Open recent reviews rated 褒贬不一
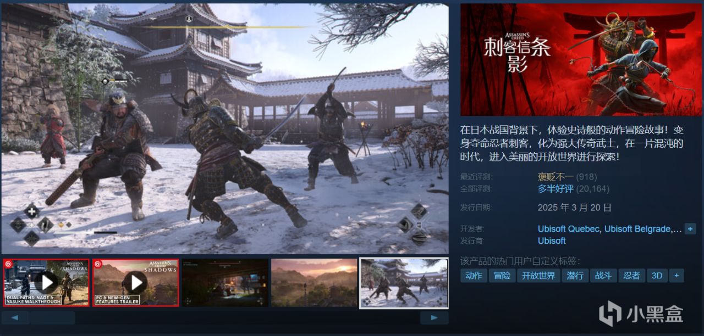This screenshot has height=336, width=704. pos(555,177)
